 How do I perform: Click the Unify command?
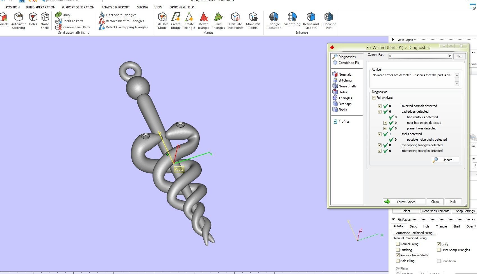[63, 15]
